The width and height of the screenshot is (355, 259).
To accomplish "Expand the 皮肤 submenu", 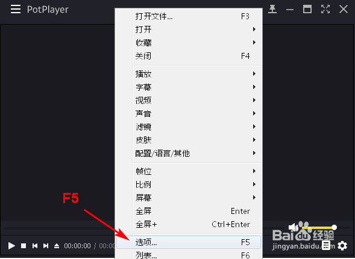I will pyautogui.click(x=196, y=140).
